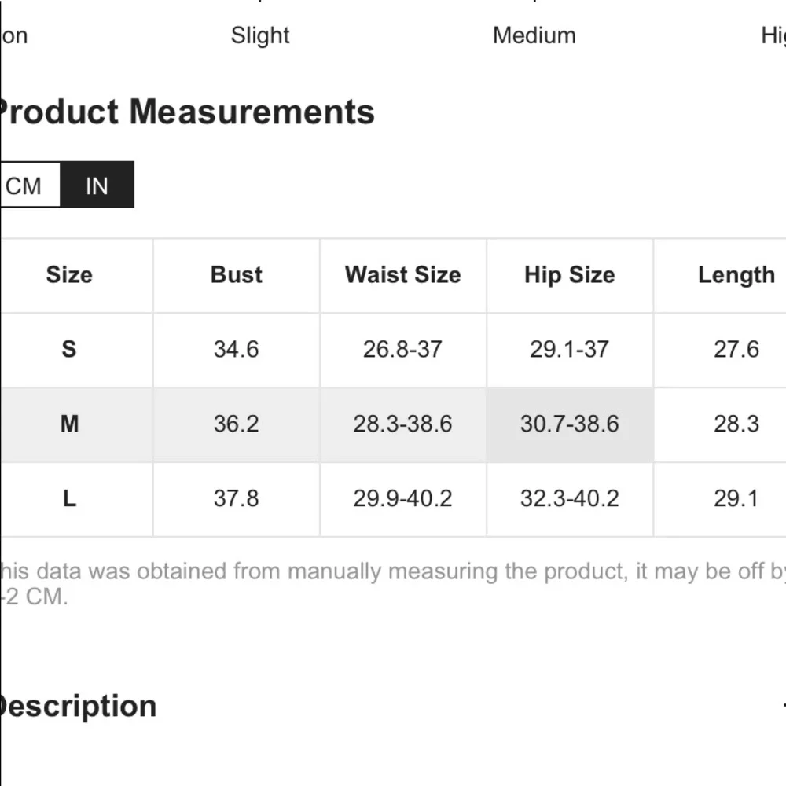Click the 29.1 length value for L
This screenshot has height=786, width=786.
(x=736, y=498)
